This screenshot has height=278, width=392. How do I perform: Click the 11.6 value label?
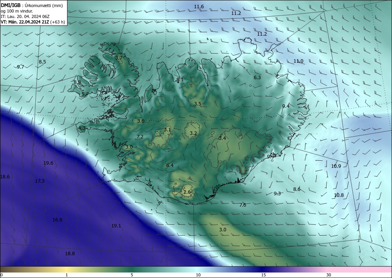pyautogui.click(x=199, y=7)
